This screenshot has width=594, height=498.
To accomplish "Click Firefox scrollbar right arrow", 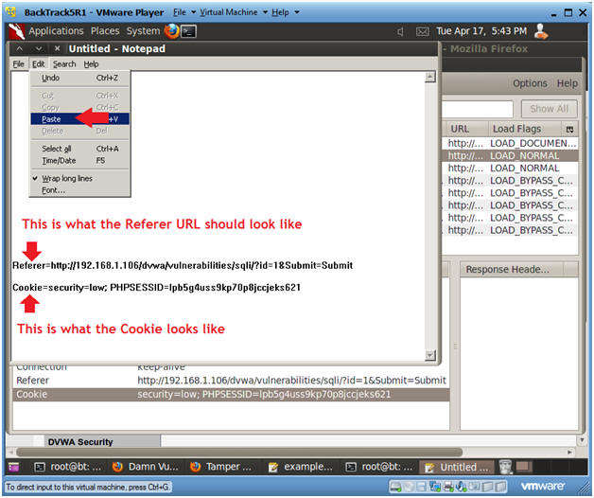I will (x=569, y=452).
